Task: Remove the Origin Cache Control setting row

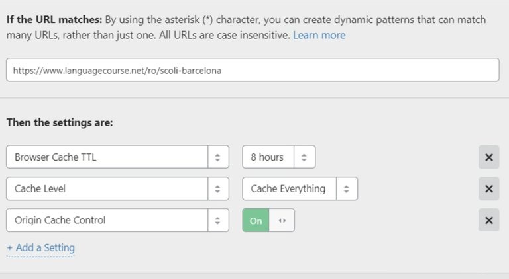Action: pyautogui.click(x=488, y=220)
